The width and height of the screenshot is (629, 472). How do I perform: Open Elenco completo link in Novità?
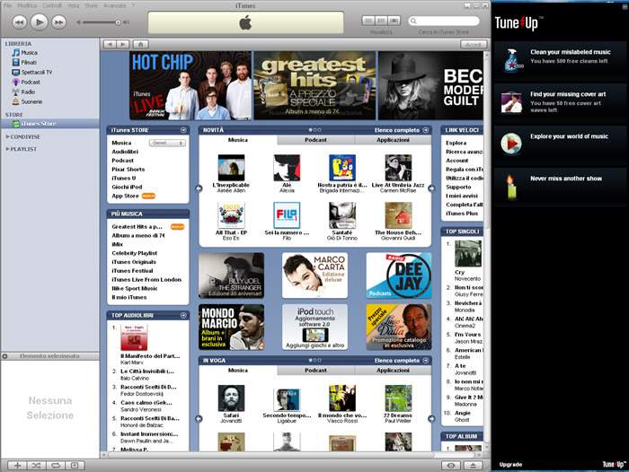(x=397, y=130)
